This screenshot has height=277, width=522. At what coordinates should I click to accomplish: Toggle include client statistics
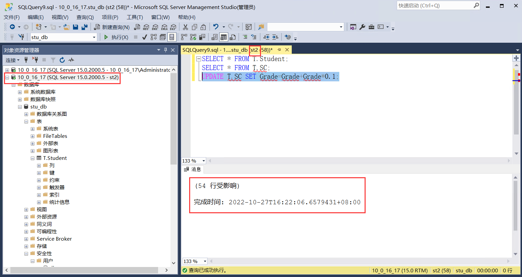coord(202,37)
